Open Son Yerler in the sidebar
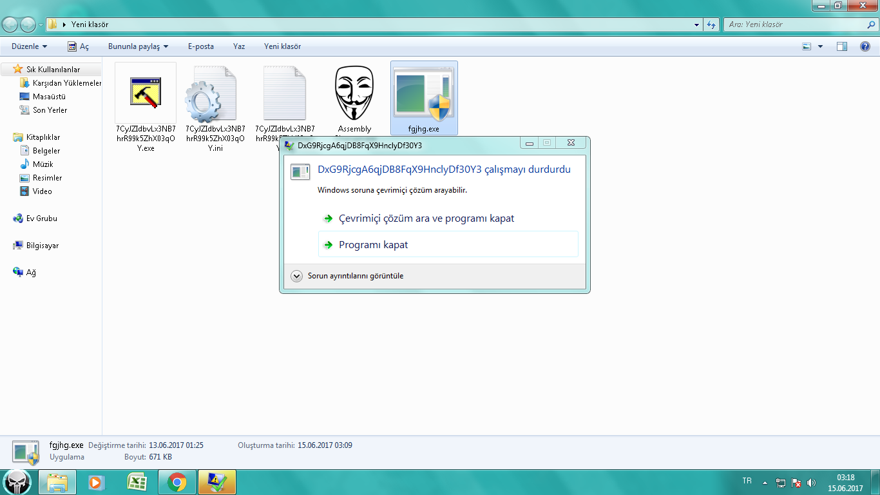The image size is (880, 495). click(44, 110)
